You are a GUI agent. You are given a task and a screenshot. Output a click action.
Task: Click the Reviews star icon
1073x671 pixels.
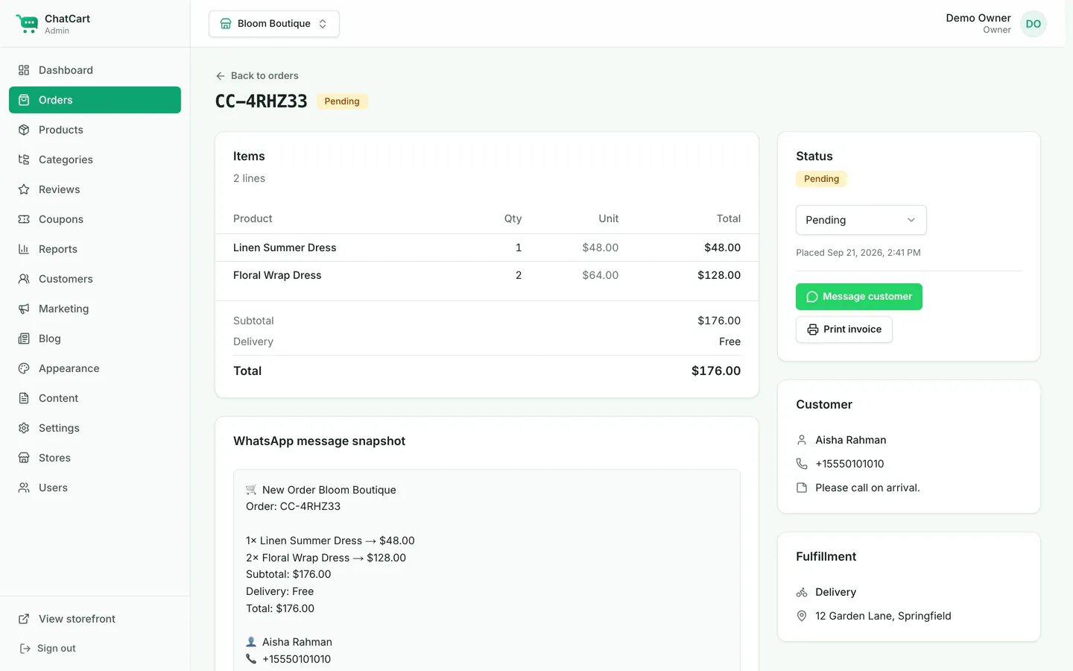(24, 189)
